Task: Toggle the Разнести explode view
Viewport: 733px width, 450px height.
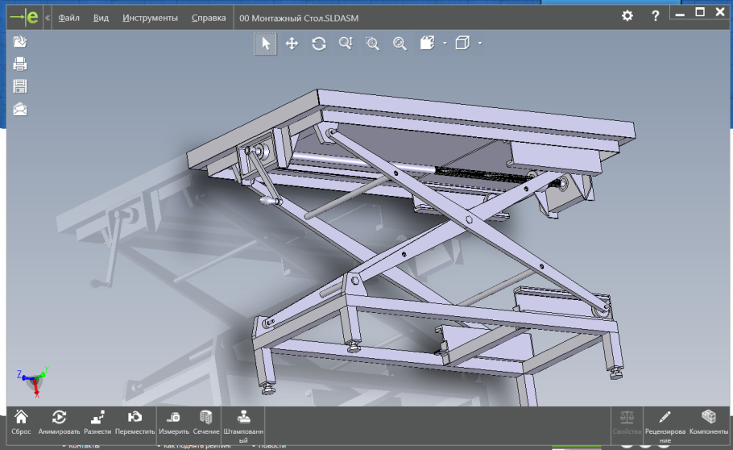Action: [97, 422]
